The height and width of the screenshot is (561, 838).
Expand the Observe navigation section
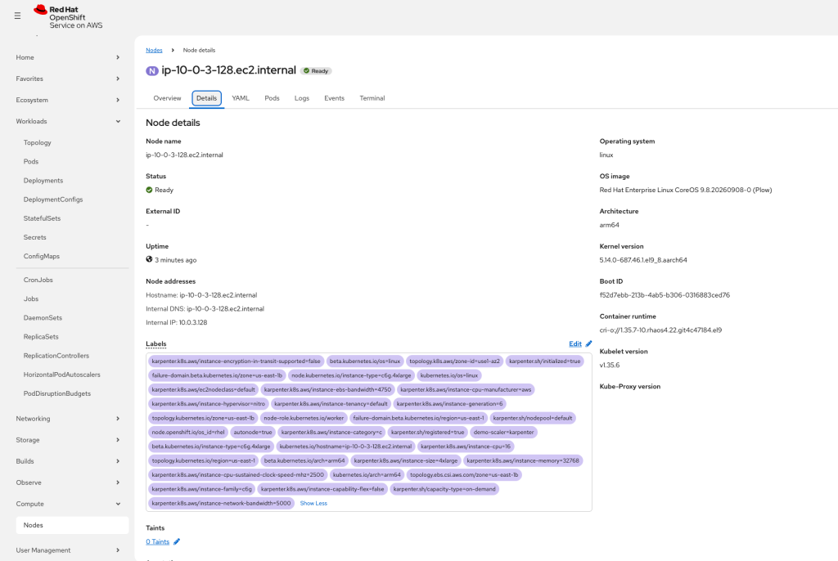pos(68,482)
